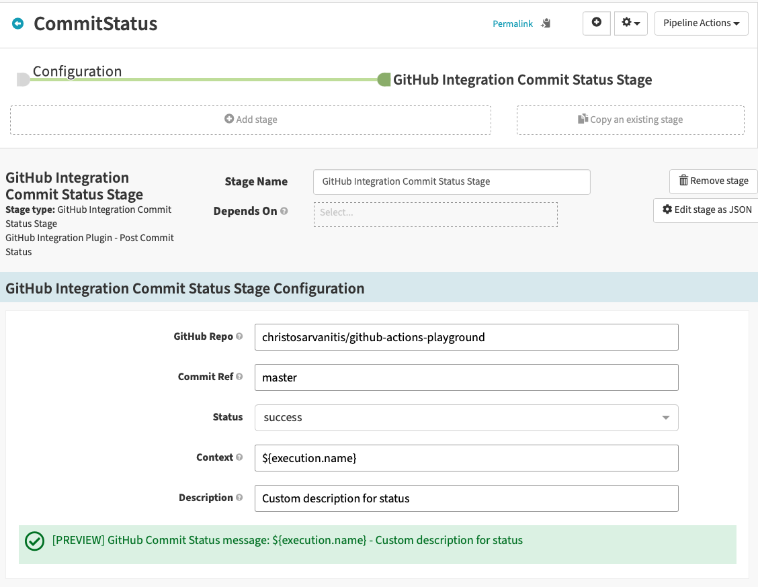Copy the permalink using the clipboard icon

pos(546,24)
